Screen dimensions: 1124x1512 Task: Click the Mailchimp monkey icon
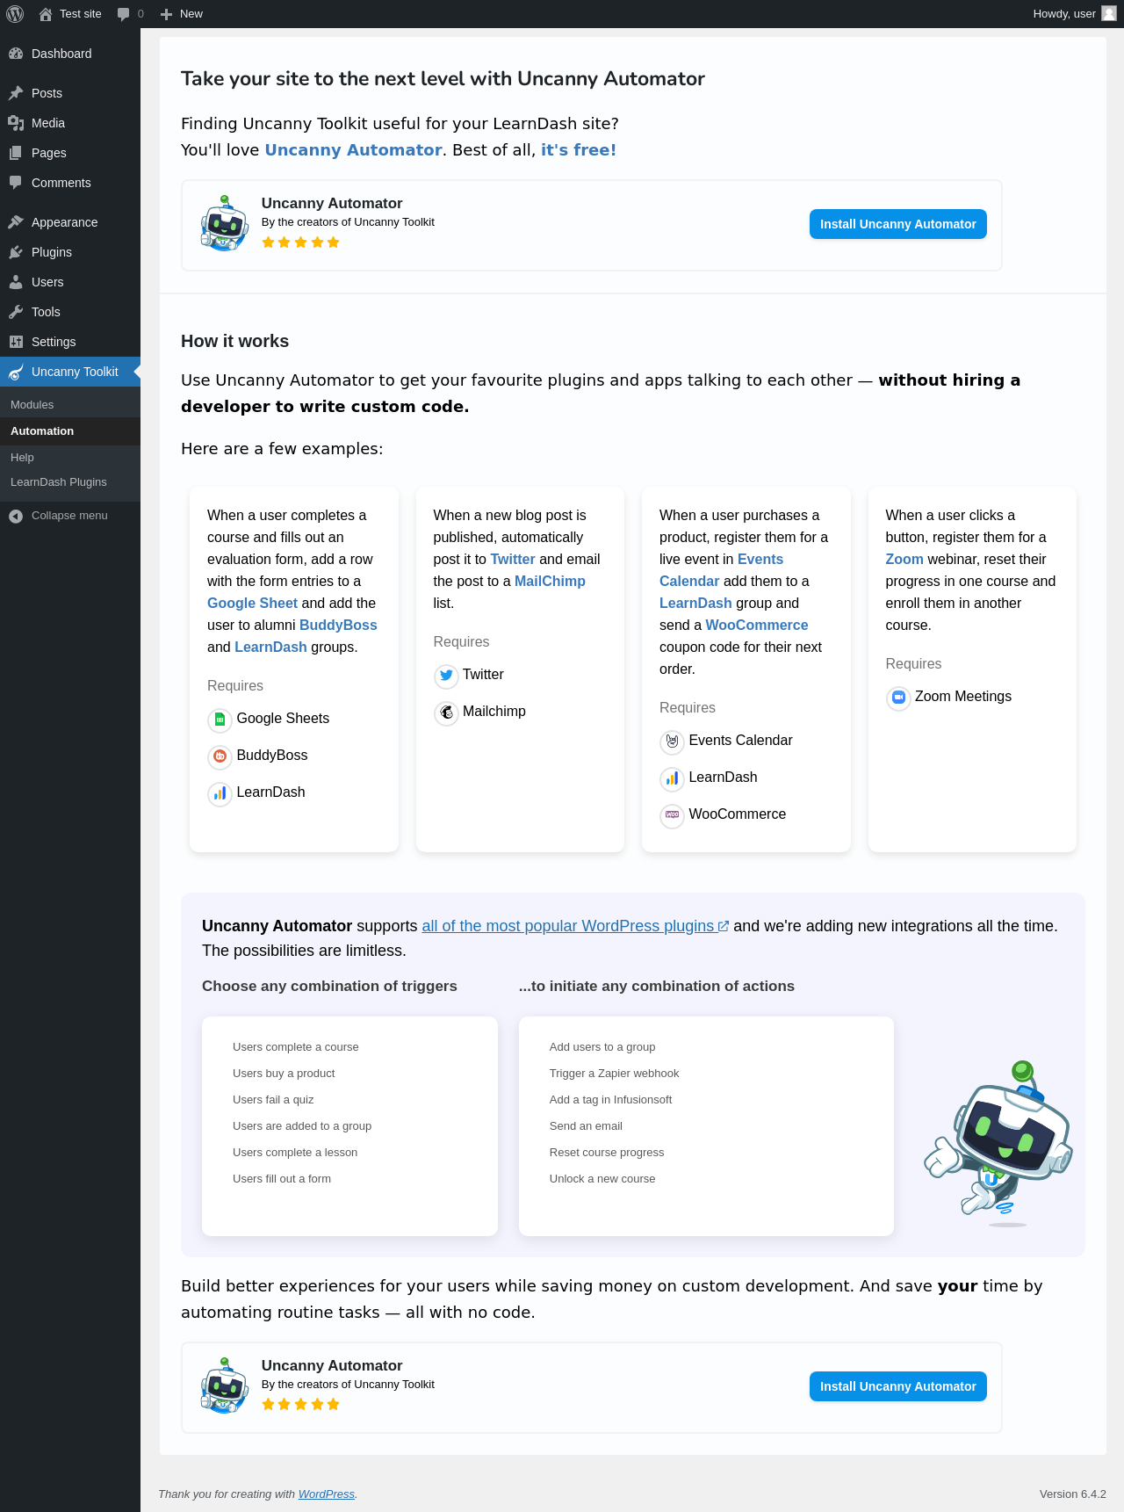[446, 713]
